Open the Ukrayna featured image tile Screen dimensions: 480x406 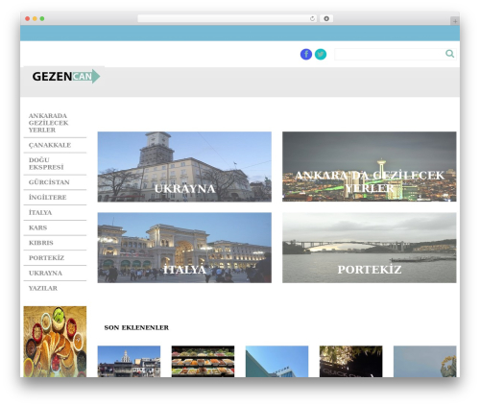(x=184, y=167)
